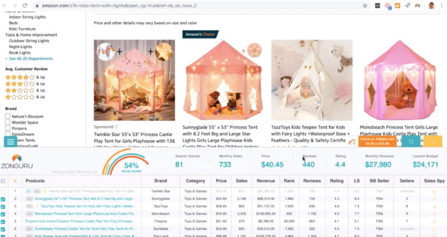The image size is (447, 237).
Task: Filter by Kids' Furniture department
Action: (22, 29)
